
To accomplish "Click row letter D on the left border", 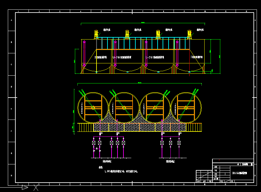I will (x=12, y=87).
